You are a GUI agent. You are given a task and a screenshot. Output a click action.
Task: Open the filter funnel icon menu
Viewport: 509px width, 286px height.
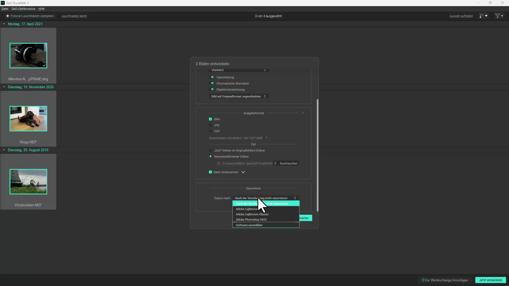coord(499,16)
